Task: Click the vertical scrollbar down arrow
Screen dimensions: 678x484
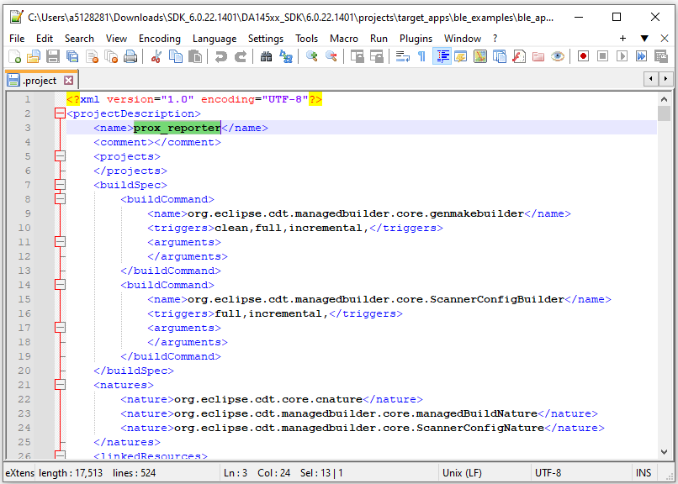Action: click(665, 451)
